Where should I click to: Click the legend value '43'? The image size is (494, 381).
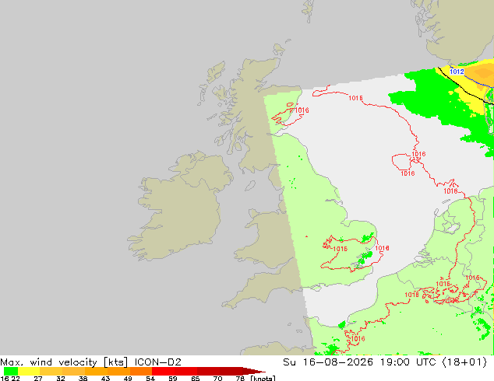(x=105, y=378)
